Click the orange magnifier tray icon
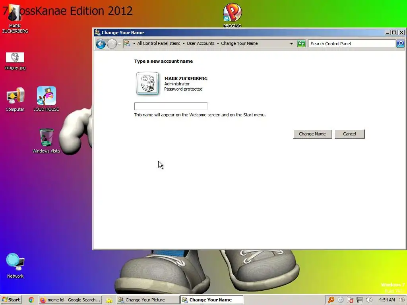The width and height of the screenshot is (407, 305). 331,300
